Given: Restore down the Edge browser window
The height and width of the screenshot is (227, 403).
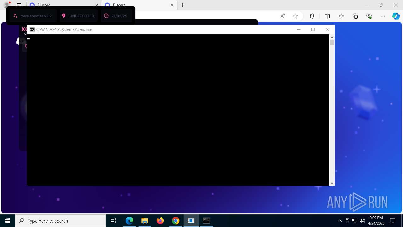Looking at the screenshot, I should tap(381, 5).
